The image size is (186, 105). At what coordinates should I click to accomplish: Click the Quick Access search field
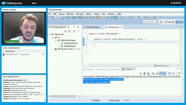click(x=149, y=22)
